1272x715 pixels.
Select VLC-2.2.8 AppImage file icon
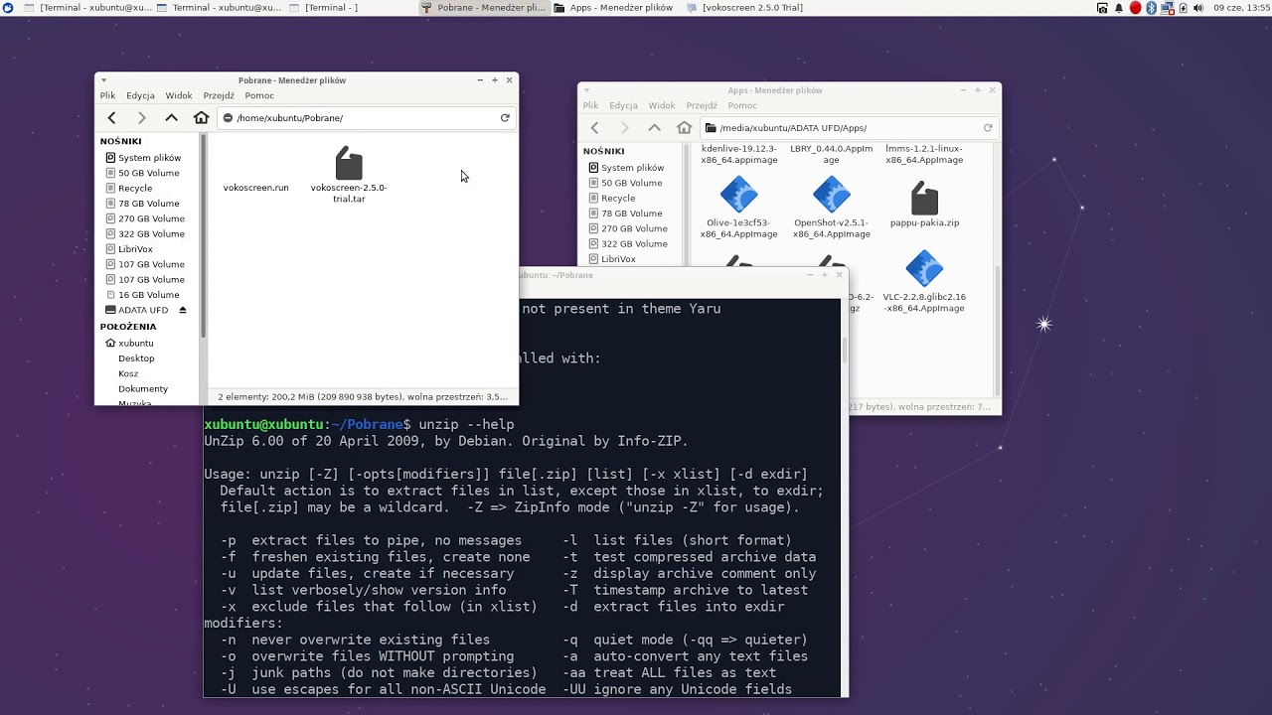(x=924, y=268)
